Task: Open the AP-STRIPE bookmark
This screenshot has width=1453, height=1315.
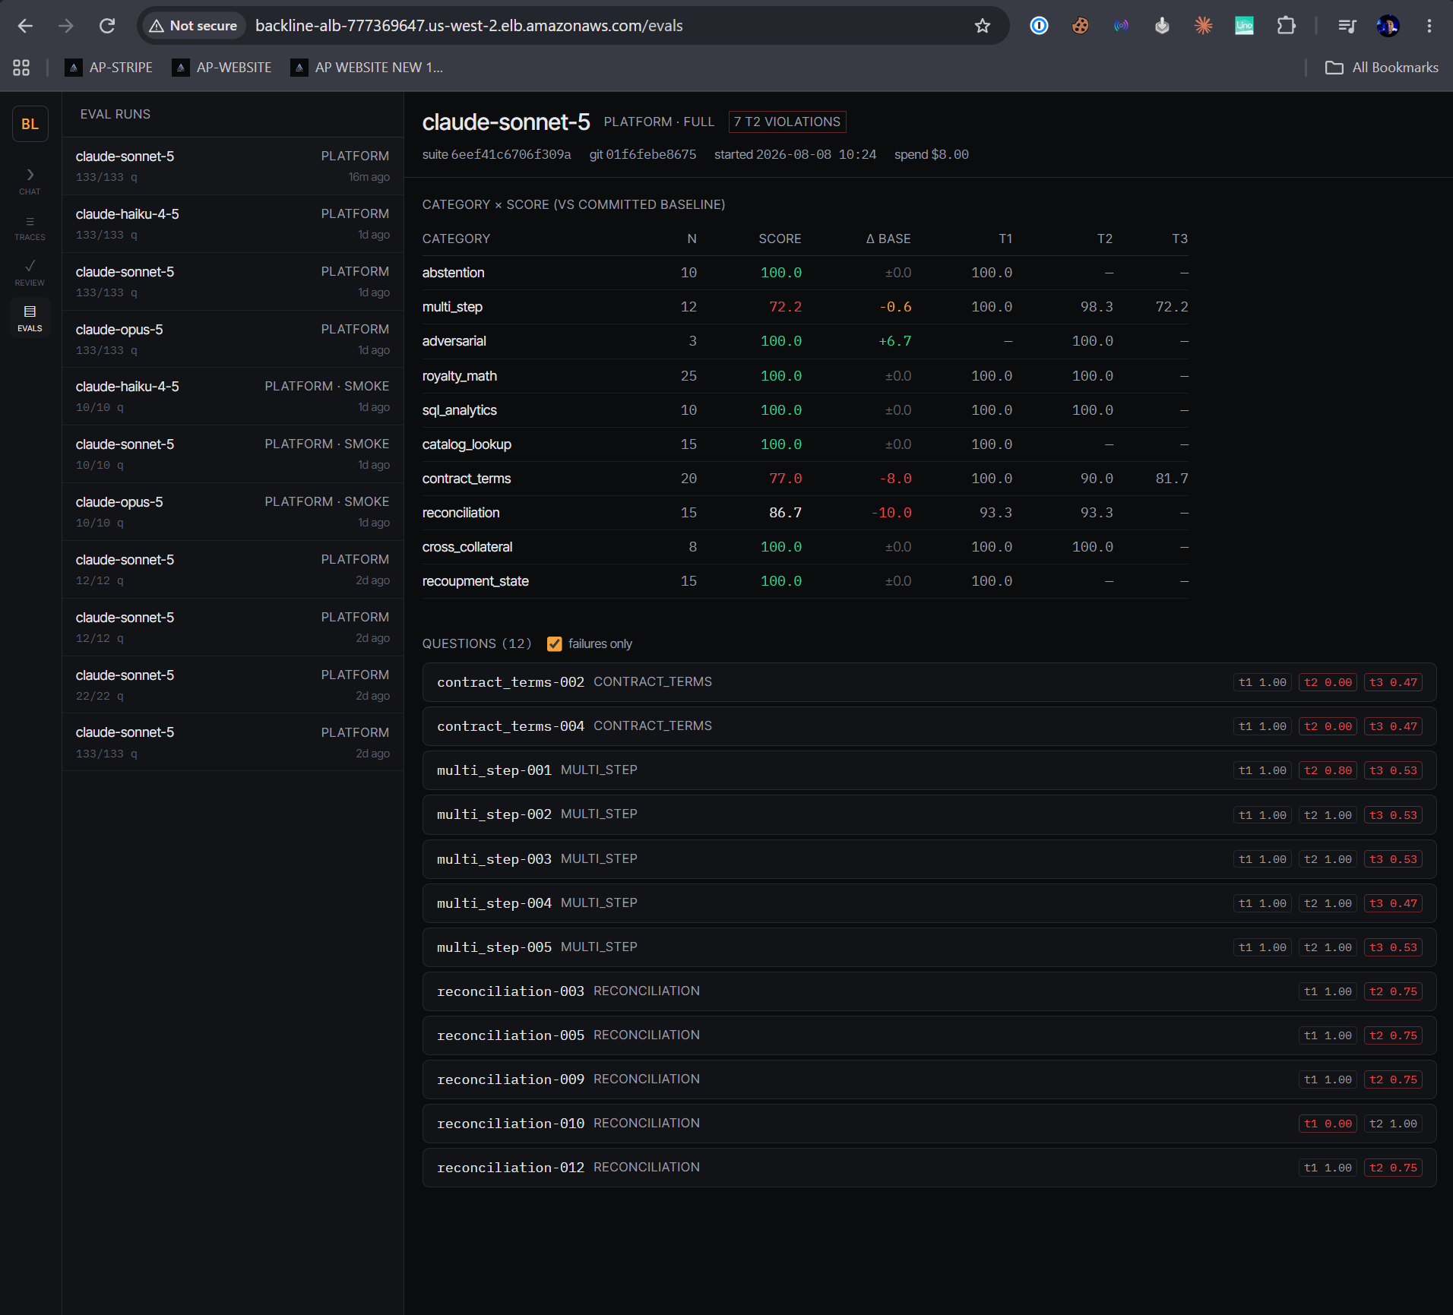Action: click(x=109, y=68)
